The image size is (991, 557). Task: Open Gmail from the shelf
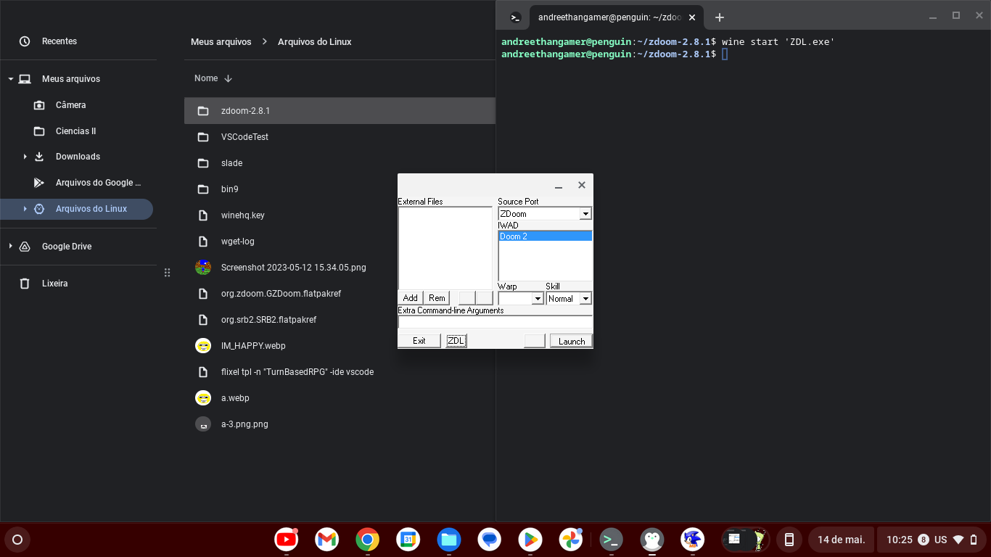(x=327, y=540)
